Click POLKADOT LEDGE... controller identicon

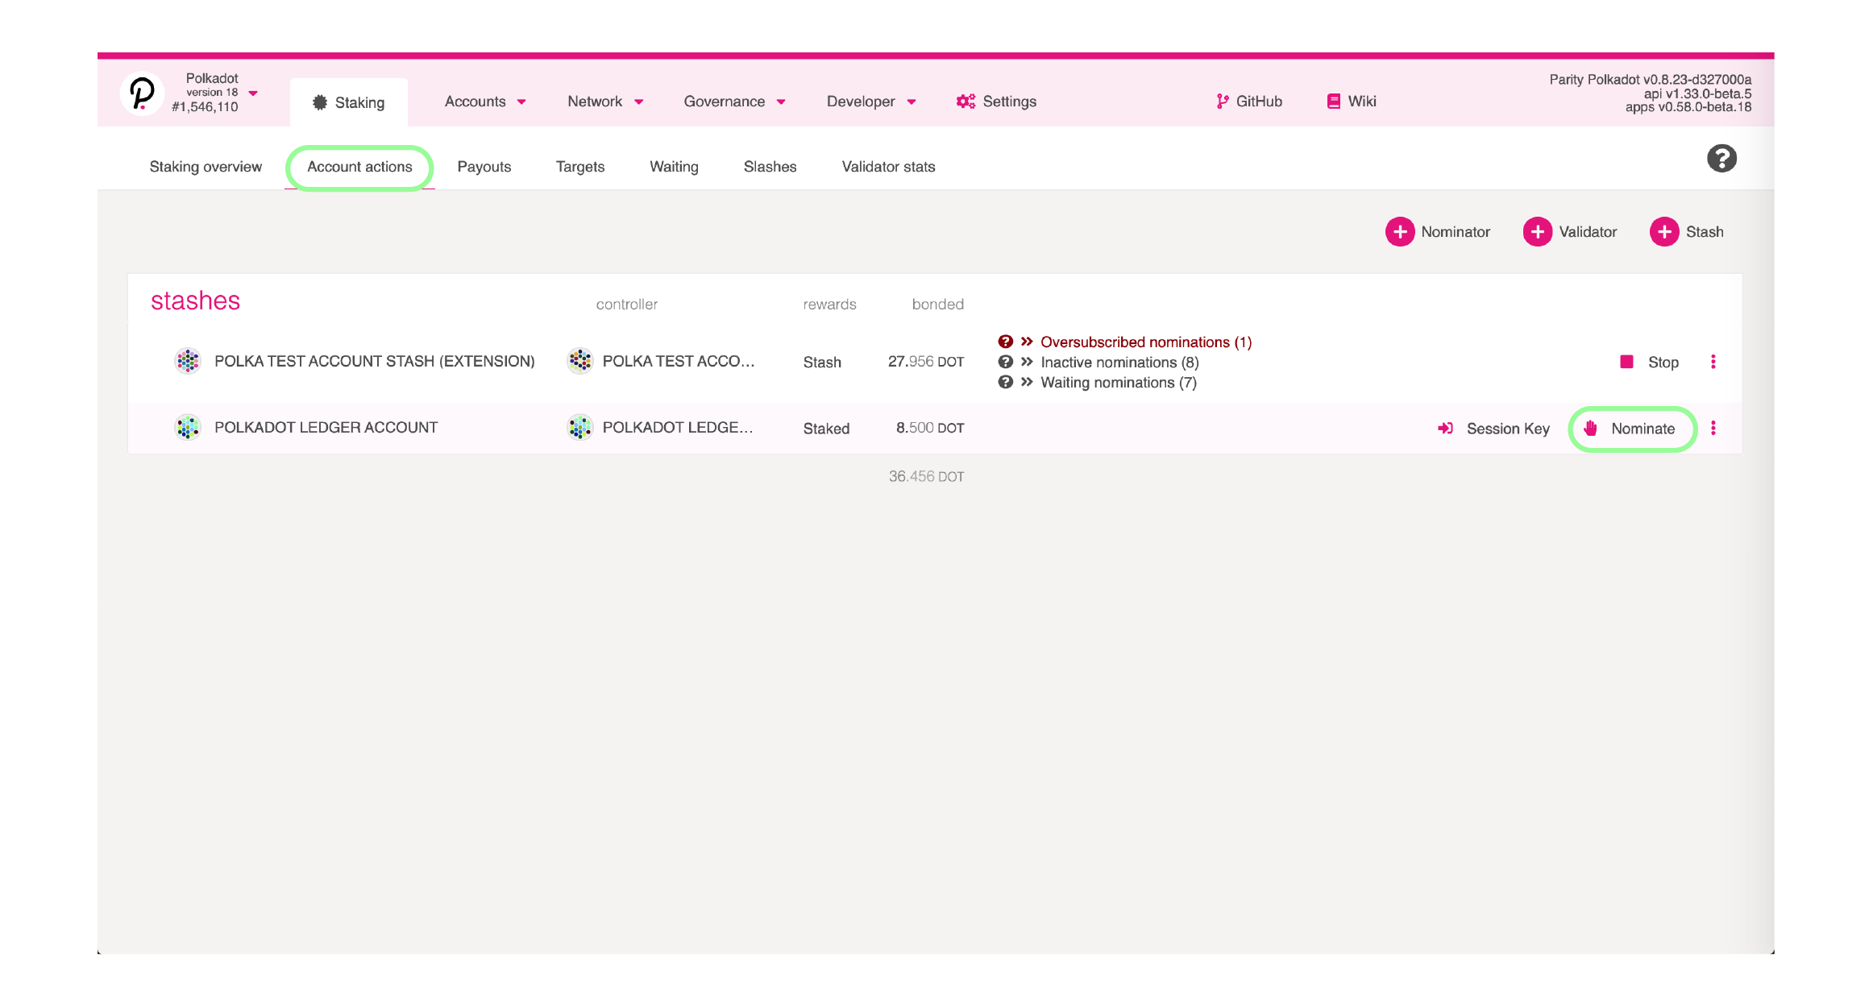coord(580,427)
